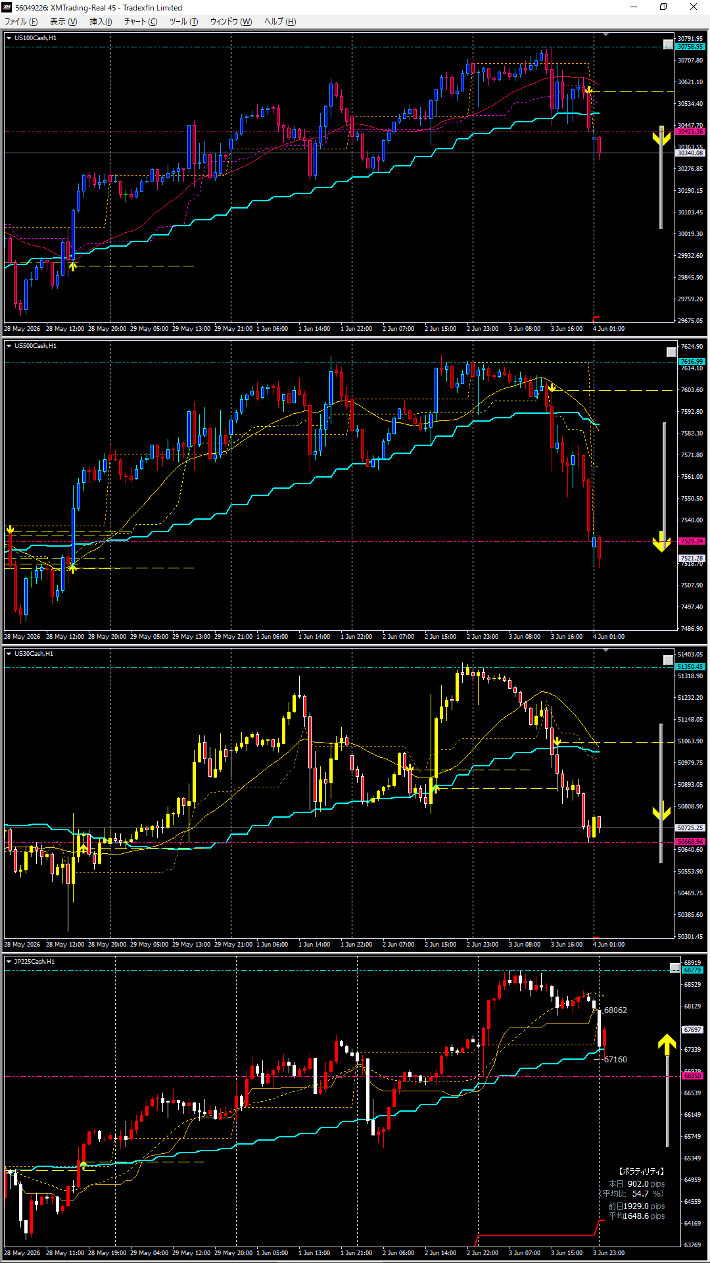Expand the JP225Cash,H1 chart title dropdown arrow
710x1263 pixels.
[9, 962]
